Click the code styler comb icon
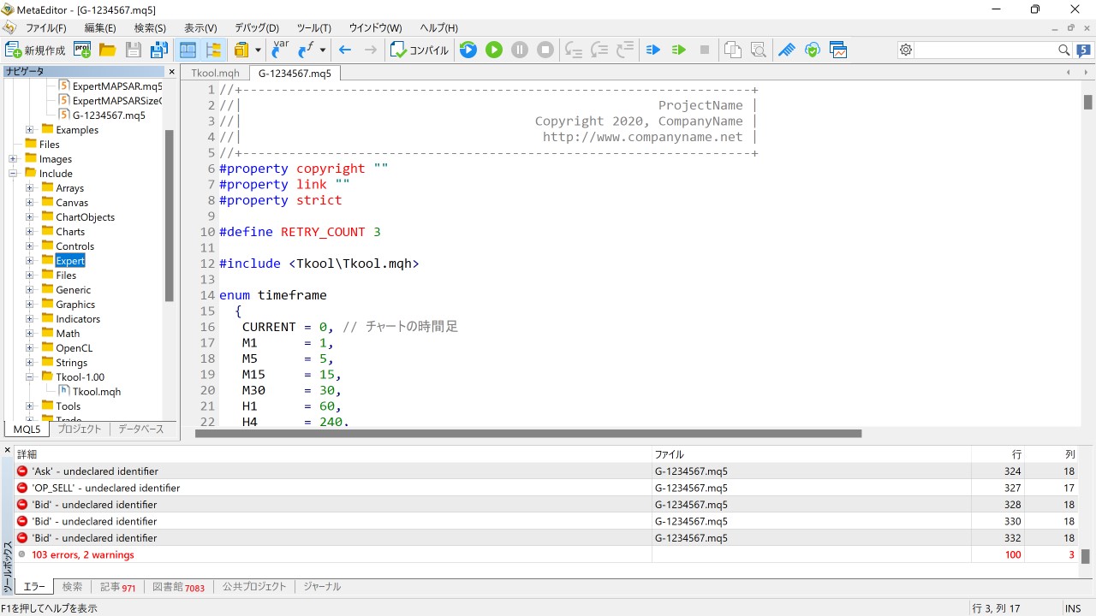This screenshot has width=1096, height=616. click(786, 50)
